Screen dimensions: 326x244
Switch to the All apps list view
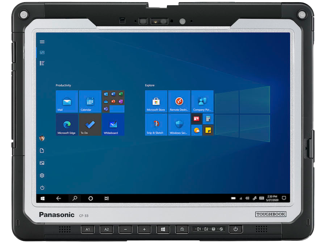42,63
